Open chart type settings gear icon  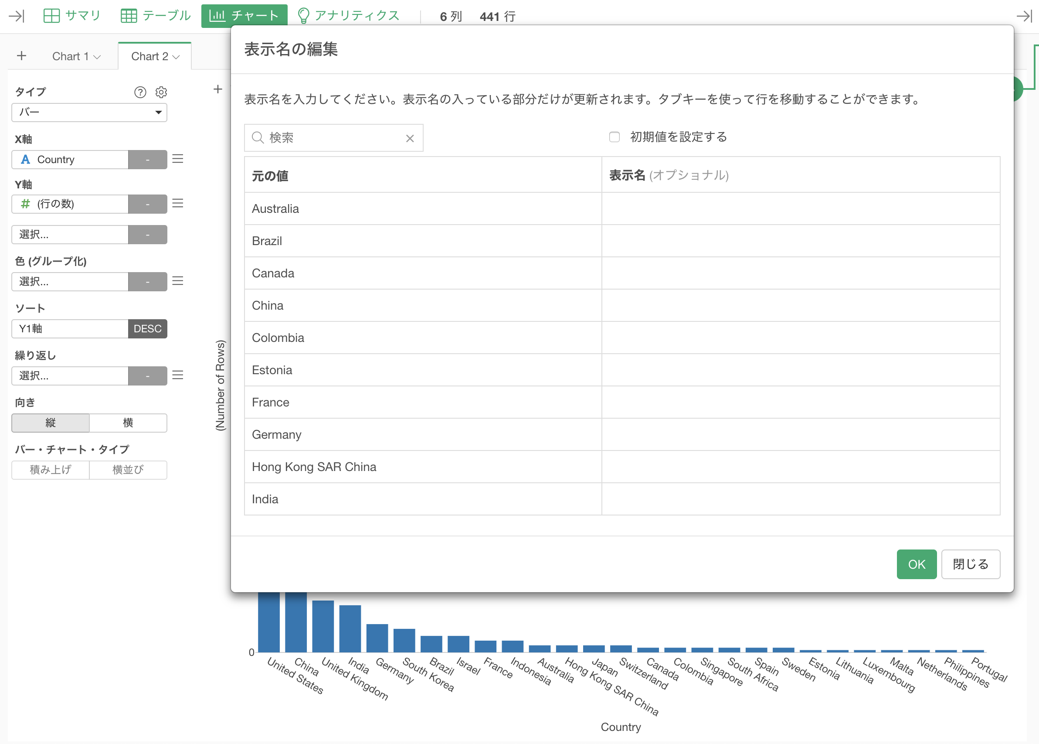pos(161,92)
